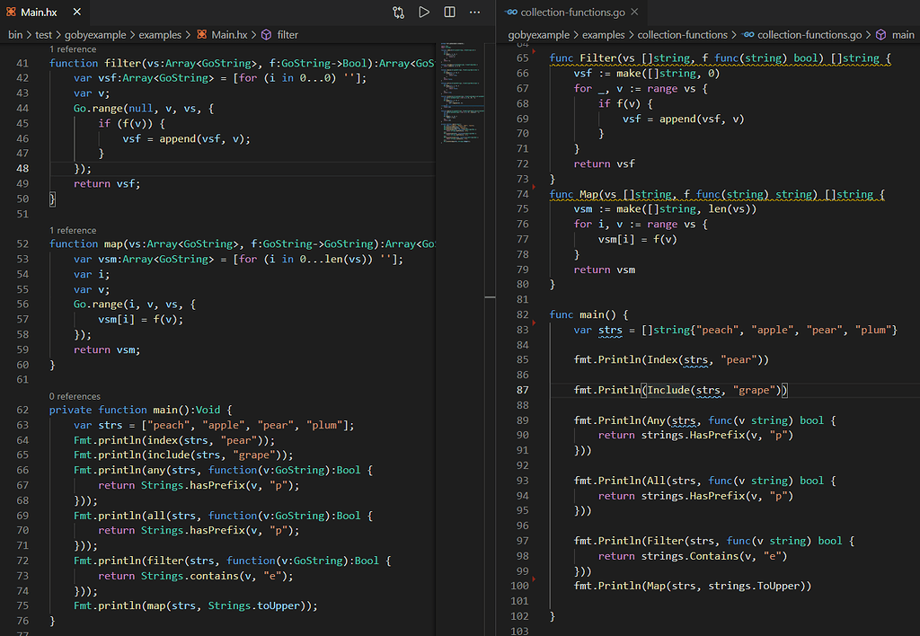
Task: Click 'fmt.Println(Map(strs, strings.ToUpper))' on line 100
Action: tap(693, 586)
